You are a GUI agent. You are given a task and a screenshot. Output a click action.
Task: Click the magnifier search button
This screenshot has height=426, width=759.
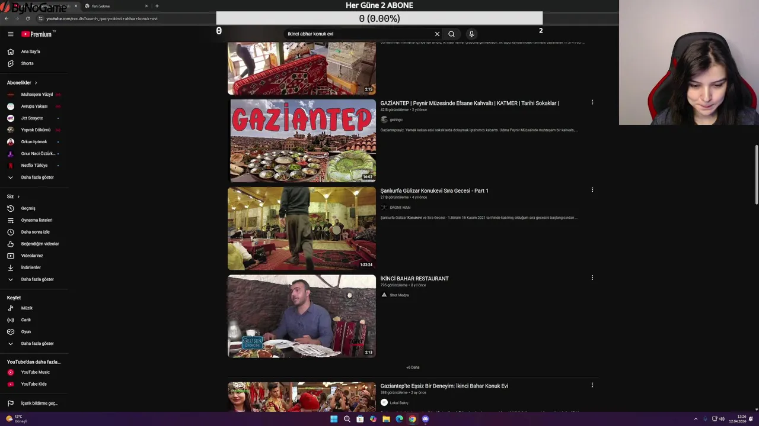(x=451, y=34)
